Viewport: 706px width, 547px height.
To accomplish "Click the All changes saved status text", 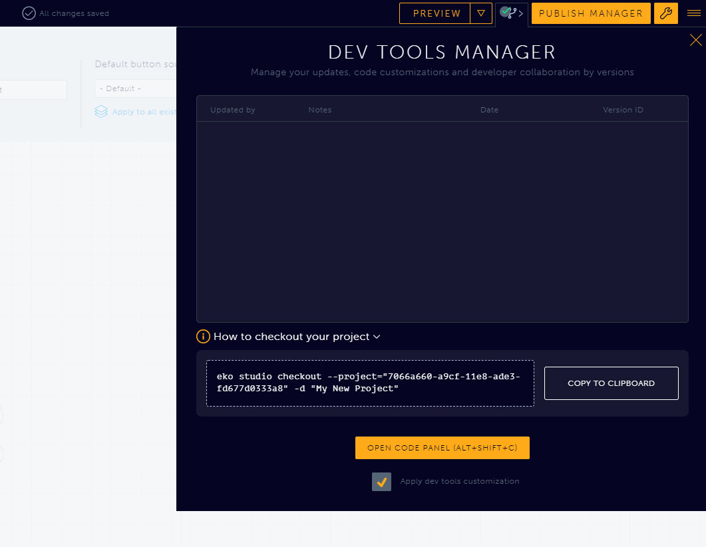I will point(74,13).
